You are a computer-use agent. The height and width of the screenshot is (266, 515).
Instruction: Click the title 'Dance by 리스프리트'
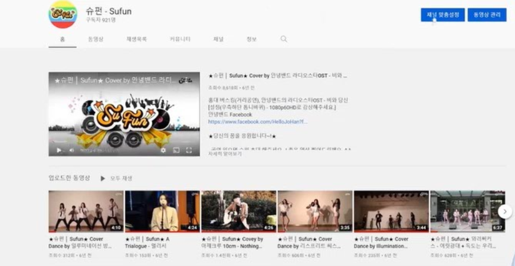click(310, 242)
